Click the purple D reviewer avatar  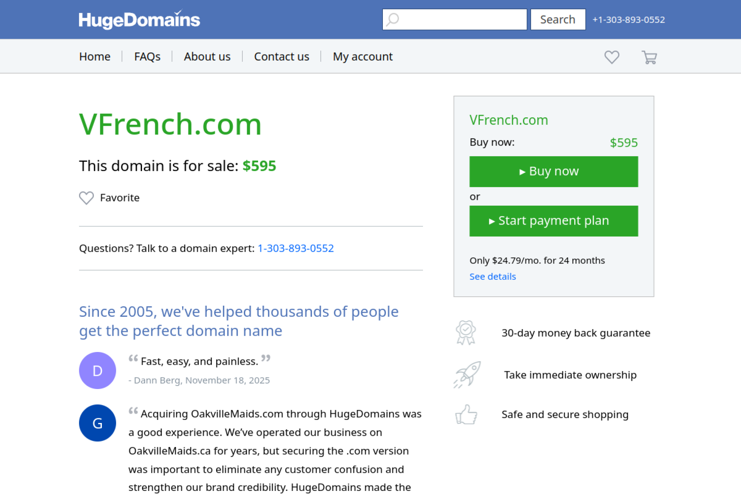click(98, 370)
